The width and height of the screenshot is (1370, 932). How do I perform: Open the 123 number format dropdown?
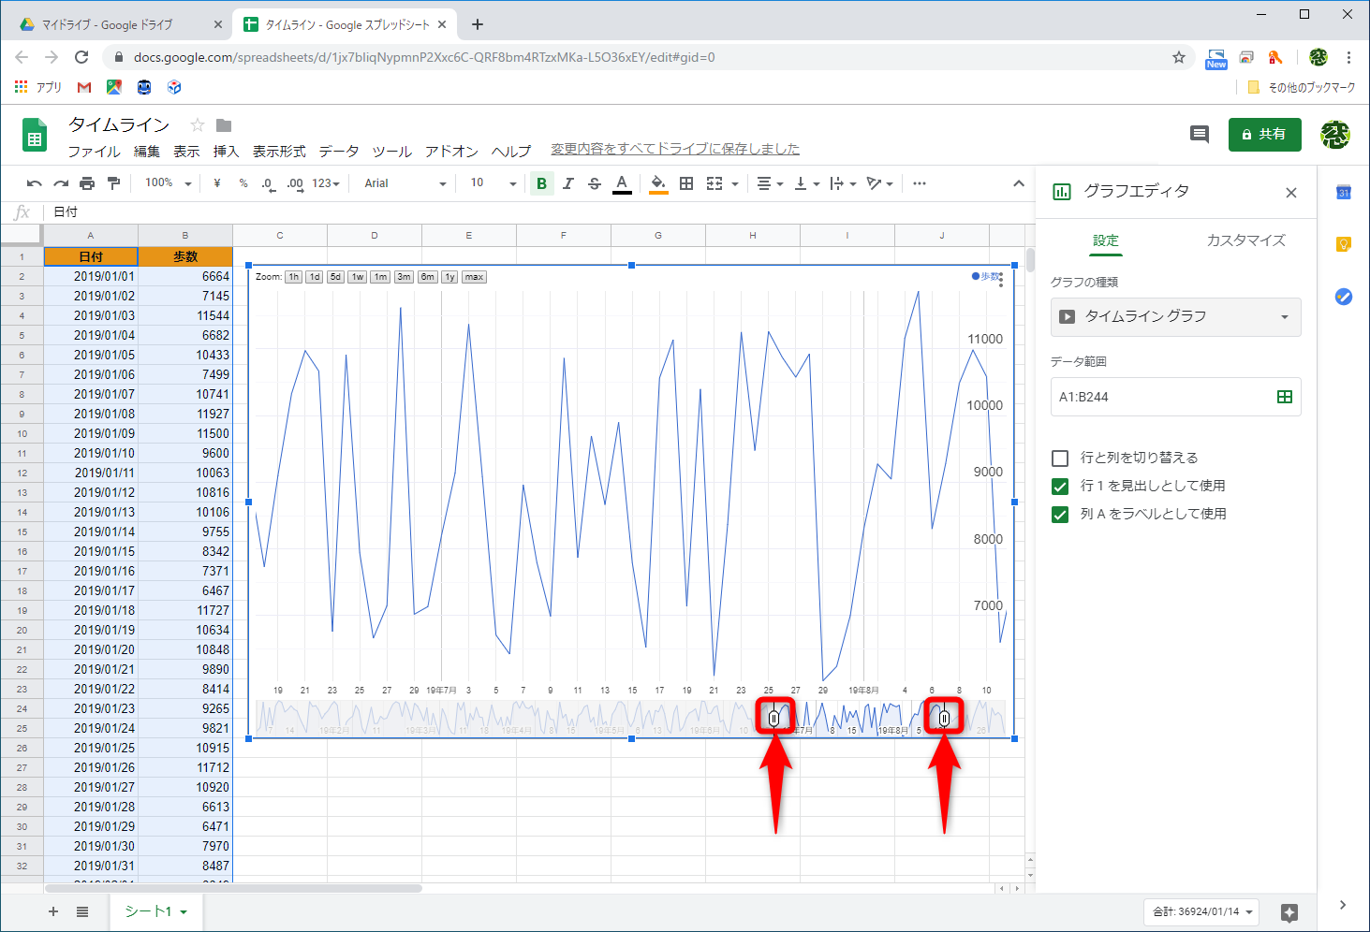[326, 183]
